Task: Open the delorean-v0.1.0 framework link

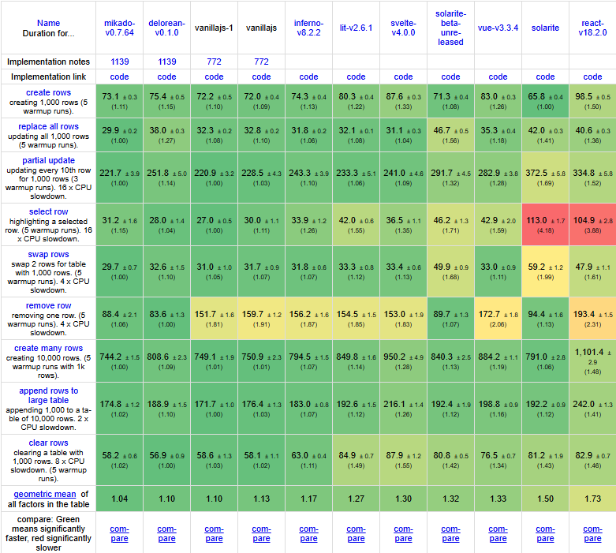Action: (x=166, y=28)
